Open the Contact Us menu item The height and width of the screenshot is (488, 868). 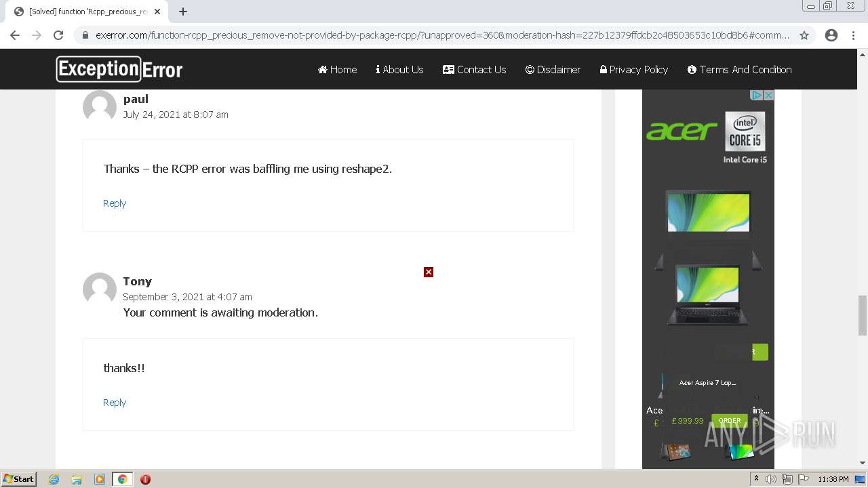click(x=475, y=69)
